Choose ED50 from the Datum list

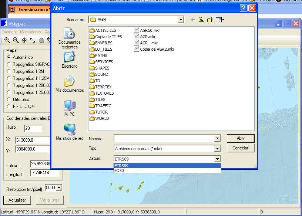point(119,171)
